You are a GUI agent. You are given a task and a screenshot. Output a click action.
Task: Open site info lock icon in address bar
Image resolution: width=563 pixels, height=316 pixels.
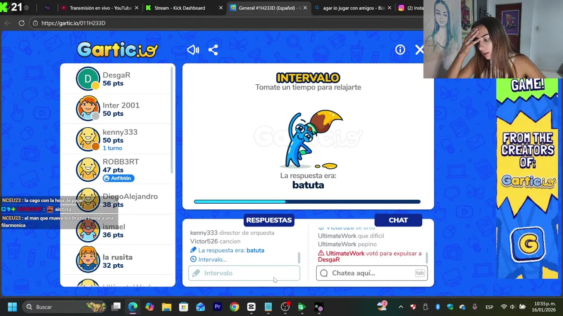[35, 23]
